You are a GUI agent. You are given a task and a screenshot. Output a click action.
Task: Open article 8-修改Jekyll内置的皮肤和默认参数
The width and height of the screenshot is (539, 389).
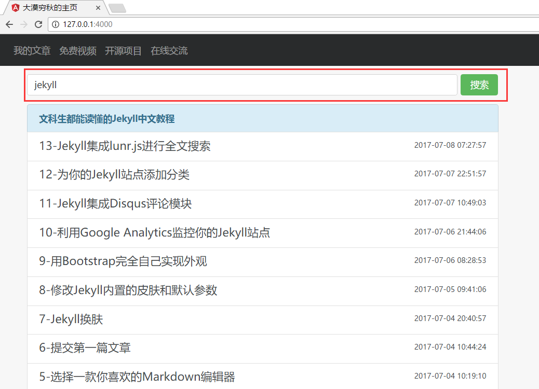pyautogui.click(x=128, y=290)
